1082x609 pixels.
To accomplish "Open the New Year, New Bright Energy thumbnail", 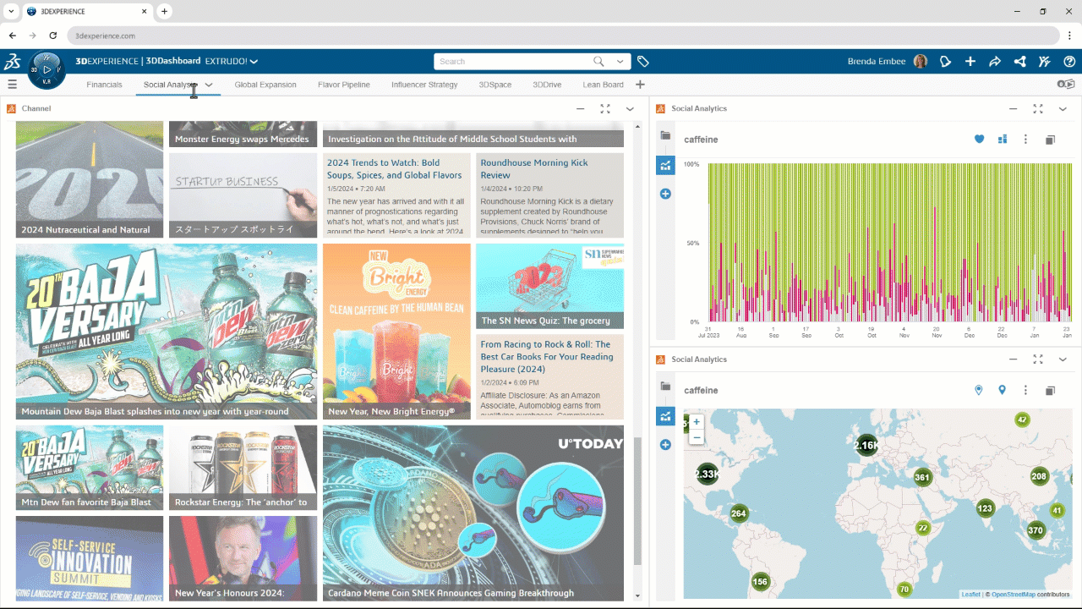I will (396, 332).
